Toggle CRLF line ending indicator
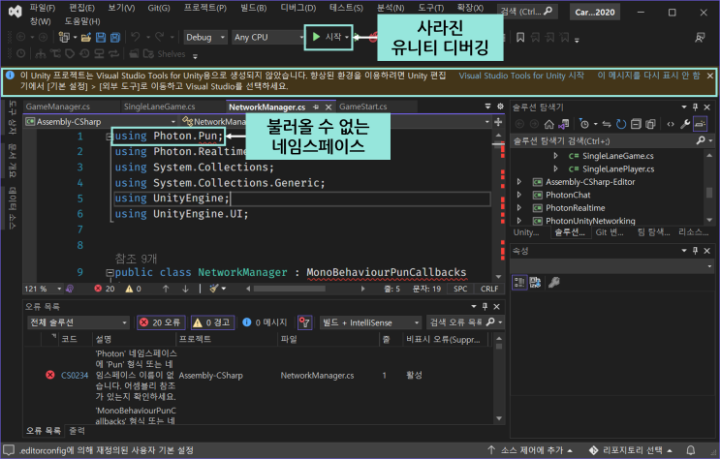720x459 pixels. [489, 289]
